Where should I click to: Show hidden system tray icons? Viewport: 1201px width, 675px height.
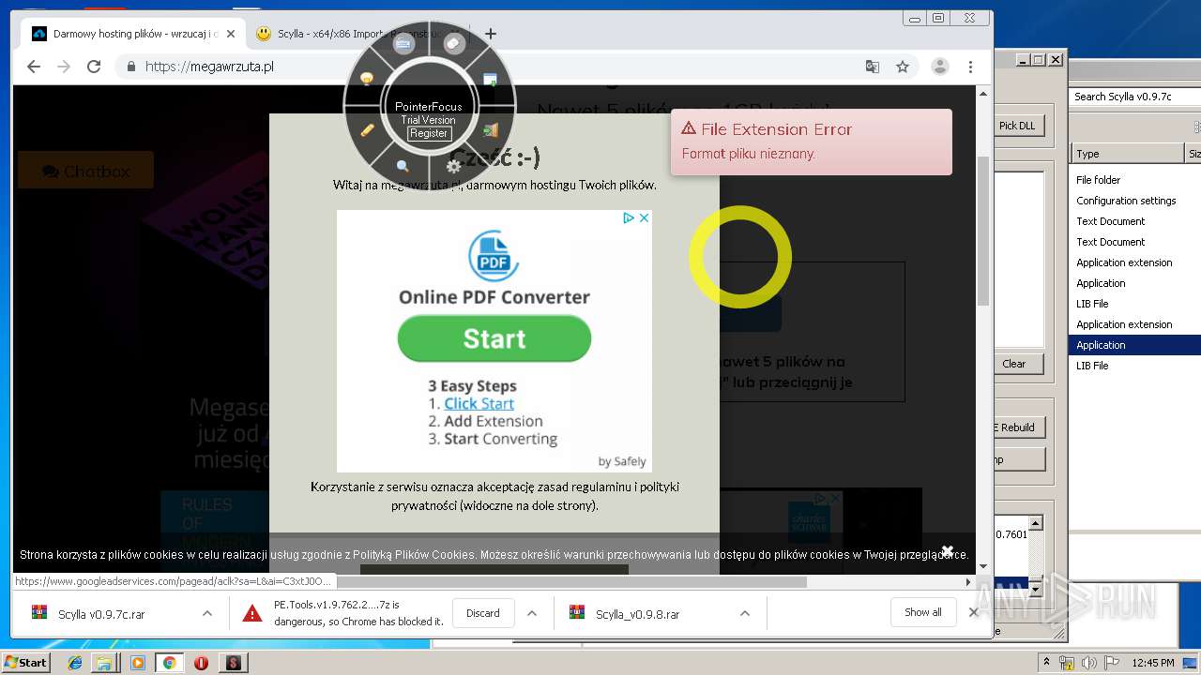click(1046, 663)
